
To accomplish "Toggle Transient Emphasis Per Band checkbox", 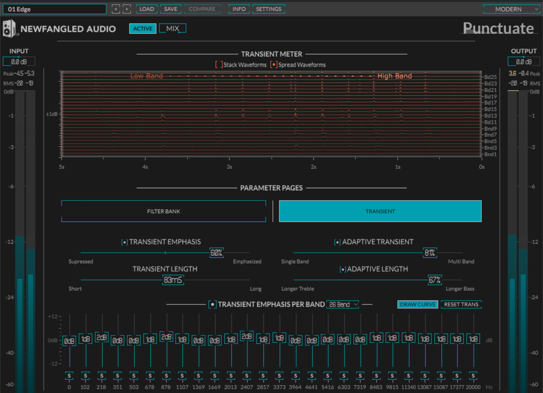I will tap(212, 305).
